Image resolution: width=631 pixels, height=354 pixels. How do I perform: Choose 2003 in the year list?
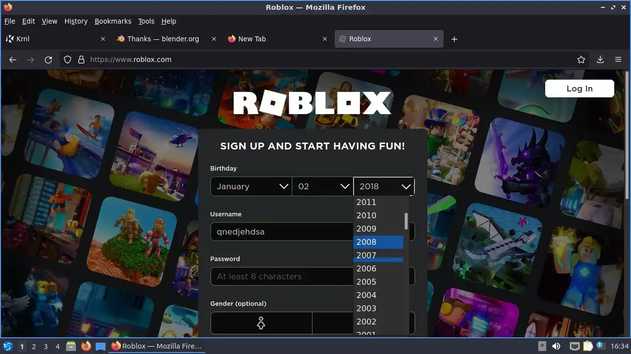tap(379, 308)
